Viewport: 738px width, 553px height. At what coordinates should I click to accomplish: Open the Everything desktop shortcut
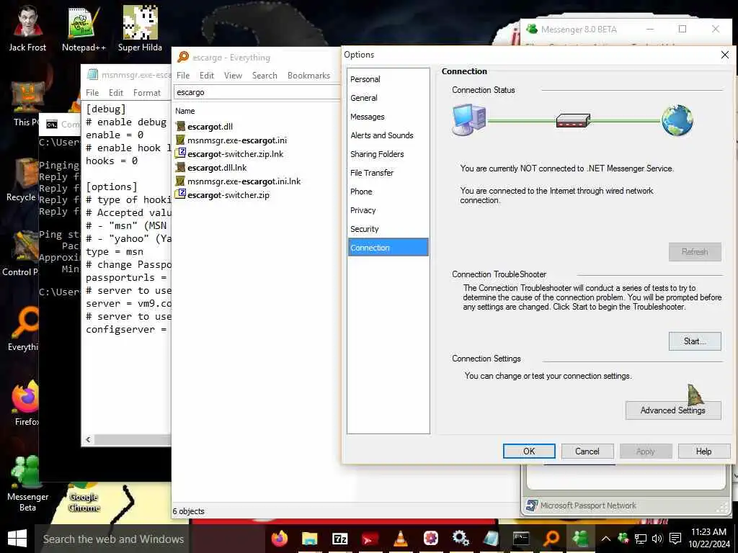[22, 329]
